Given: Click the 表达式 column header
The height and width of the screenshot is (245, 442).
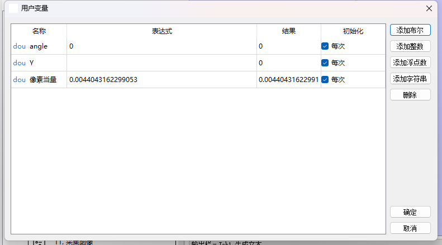Looking at the screenshot, I should point(161,31).
